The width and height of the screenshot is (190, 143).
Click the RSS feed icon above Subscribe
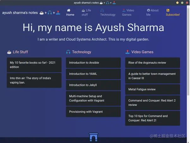click(168, 10)
